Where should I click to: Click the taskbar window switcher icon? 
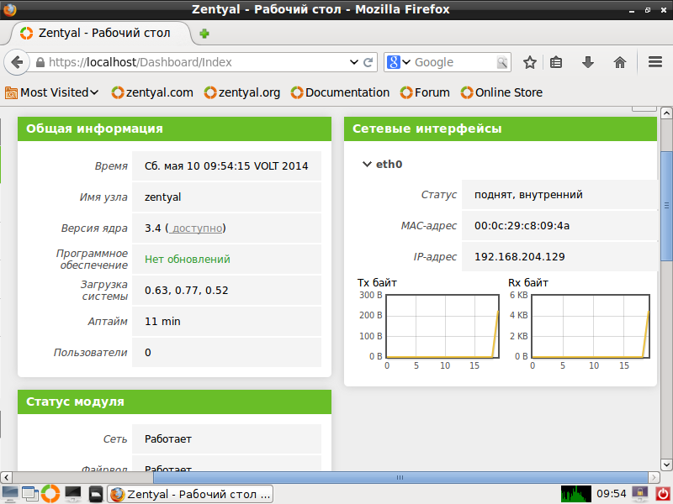pos(30,494)
